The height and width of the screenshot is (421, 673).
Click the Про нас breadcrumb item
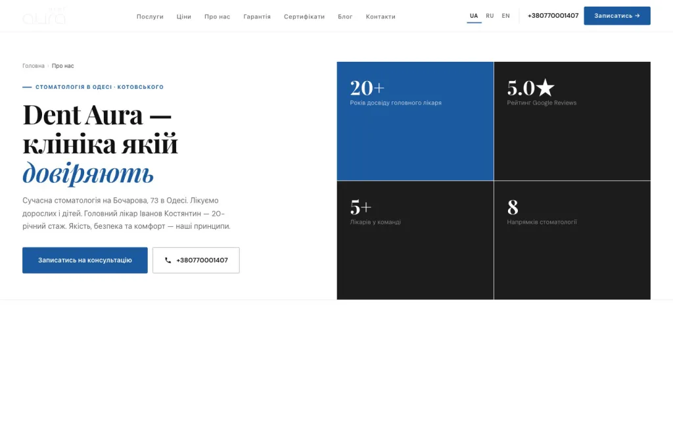click(62, 66)
